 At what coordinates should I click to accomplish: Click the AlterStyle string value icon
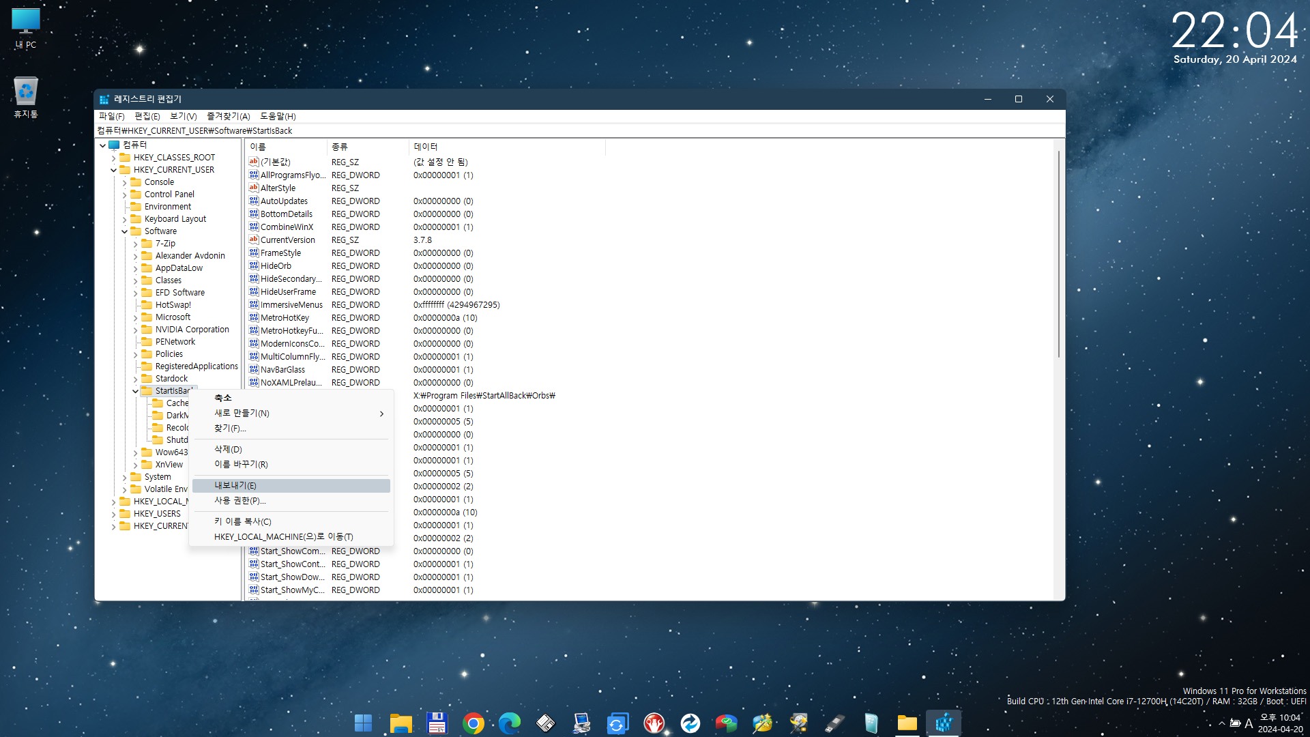click(x=254, y=188)
